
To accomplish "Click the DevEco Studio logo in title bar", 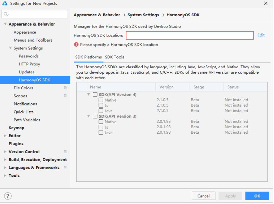I will coord(5,4).
